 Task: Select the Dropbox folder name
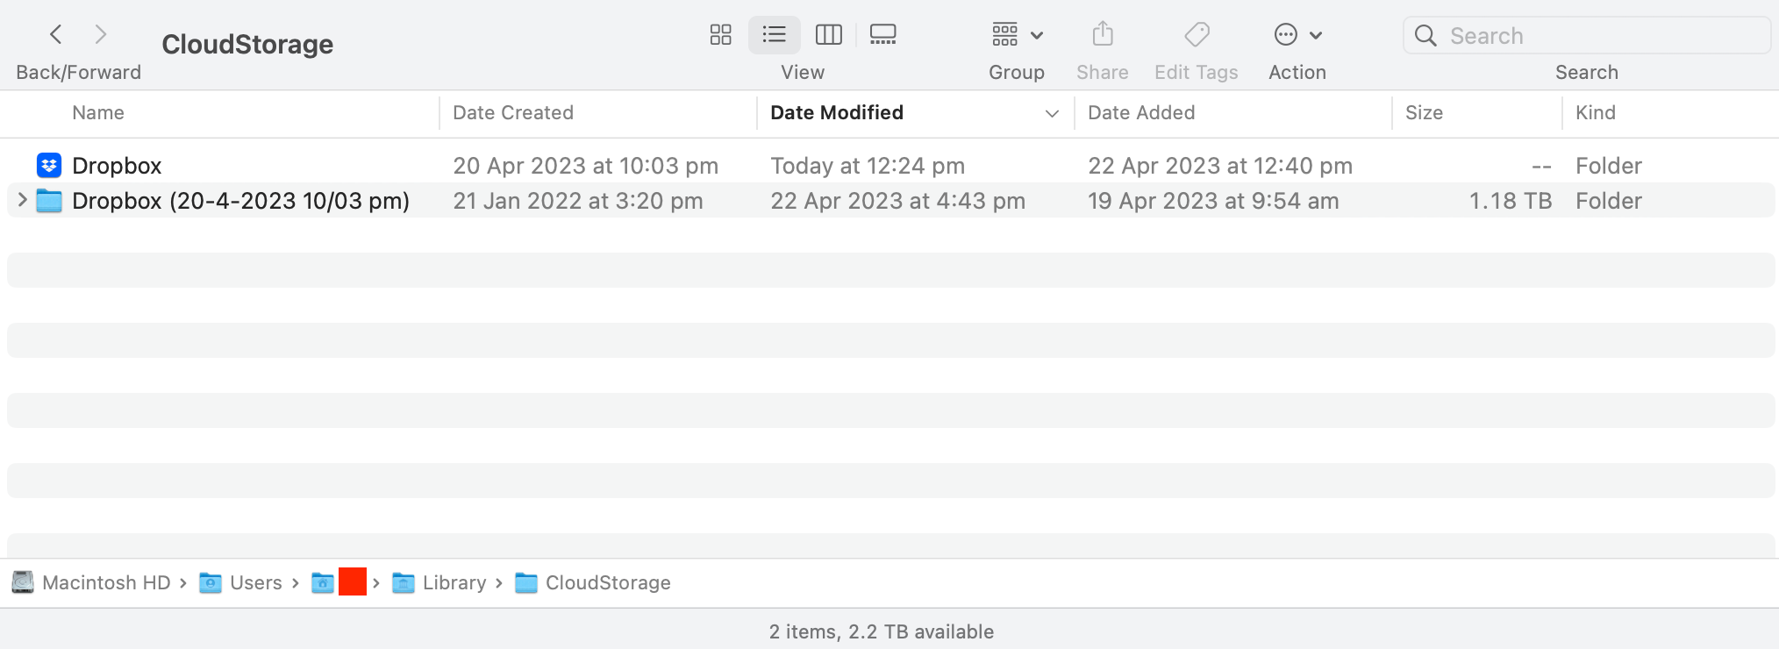[117, 166]
